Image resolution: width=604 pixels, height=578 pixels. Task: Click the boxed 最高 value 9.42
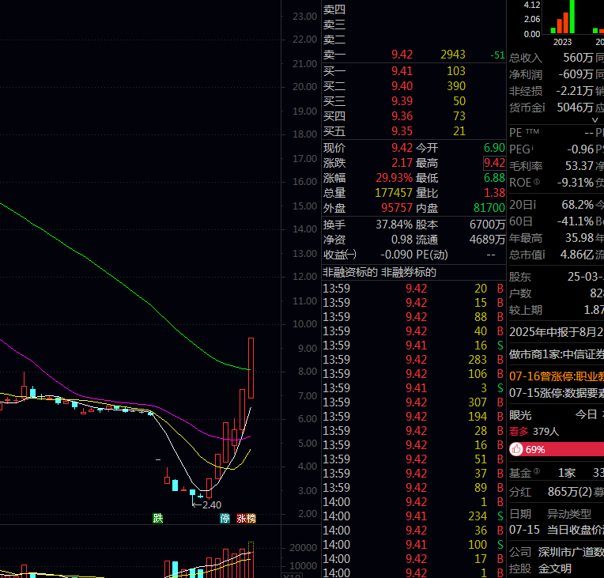494,163
